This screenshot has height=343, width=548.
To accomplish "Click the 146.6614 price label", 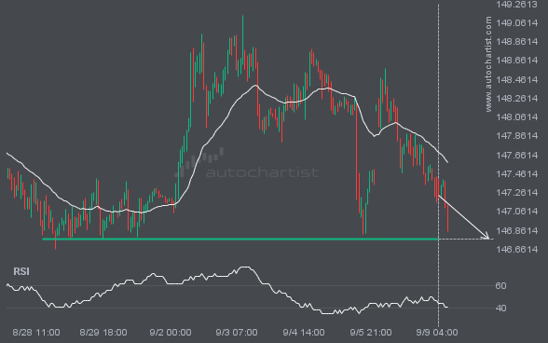I will coord(516,249).
